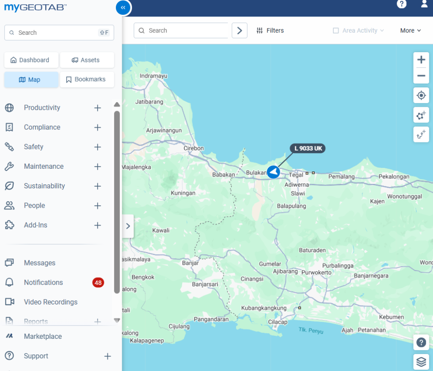This screenshot has width=433, height=371.
Task: Click the map help question icon
Action: click(421, 343)
